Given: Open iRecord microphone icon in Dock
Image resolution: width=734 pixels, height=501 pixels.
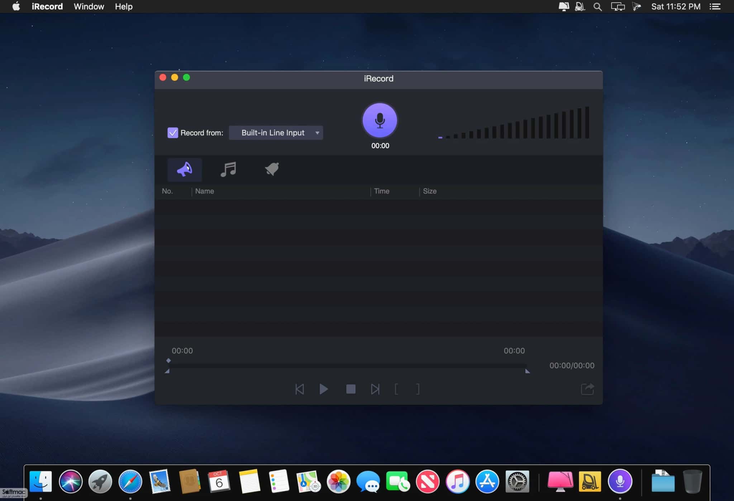Looking at the screenshot, I should click(x=620, y=481).
